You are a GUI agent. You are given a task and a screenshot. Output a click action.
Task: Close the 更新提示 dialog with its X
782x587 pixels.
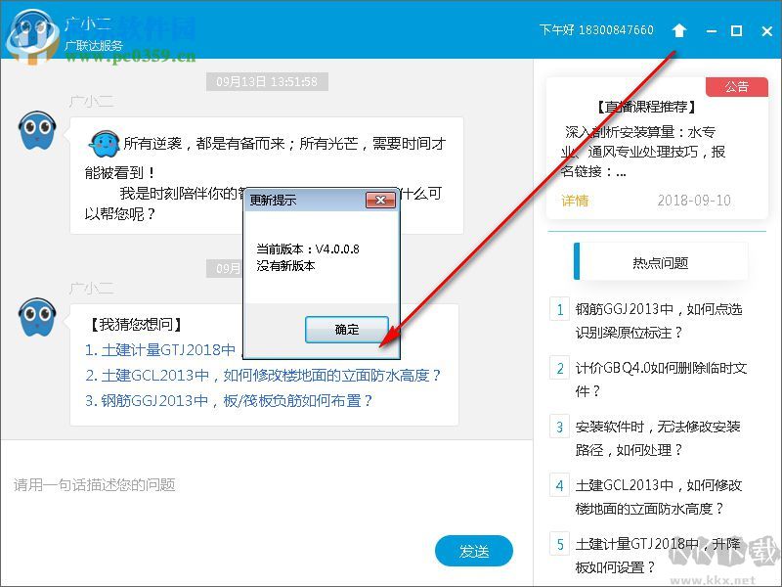click(x=380, y=201)
